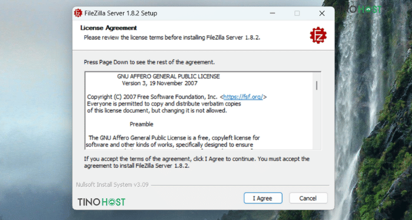Click the I Agree button

[x=263, y=198]
